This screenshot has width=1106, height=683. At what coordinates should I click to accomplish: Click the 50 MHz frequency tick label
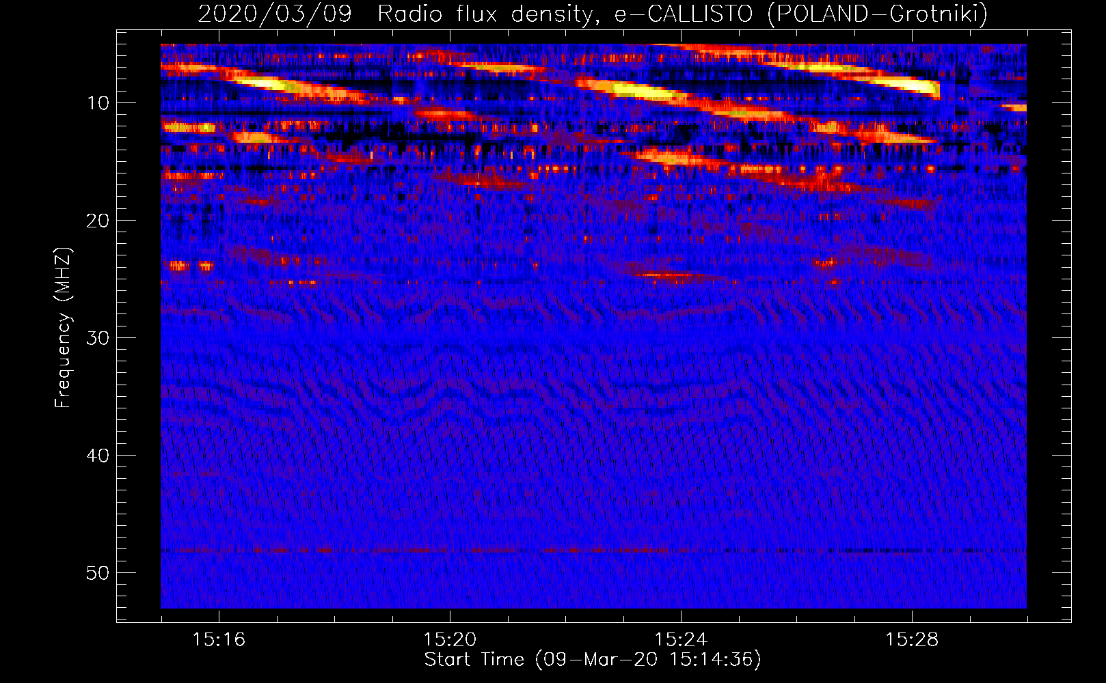pos(98,573)
